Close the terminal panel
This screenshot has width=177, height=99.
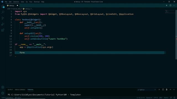tap(174, 90)
